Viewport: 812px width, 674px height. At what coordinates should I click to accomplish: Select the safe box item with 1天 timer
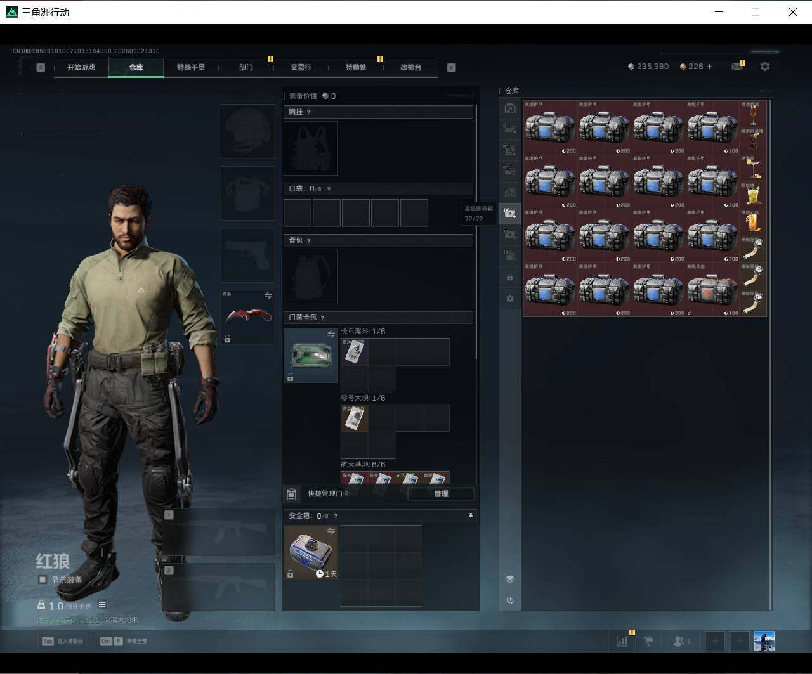pos(311,552)
